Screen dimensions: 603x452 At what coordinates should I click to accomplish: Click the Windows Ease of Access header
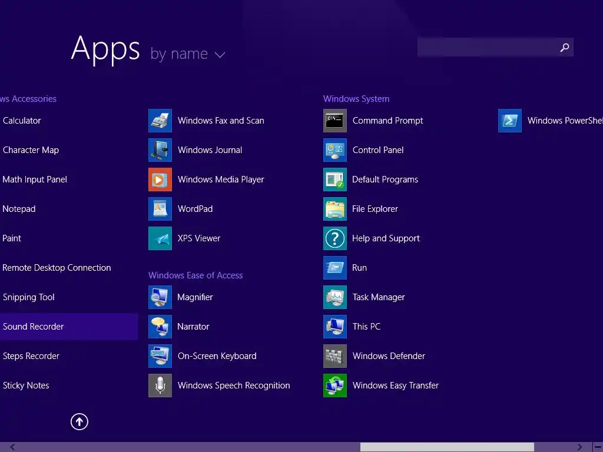[196, 275]
